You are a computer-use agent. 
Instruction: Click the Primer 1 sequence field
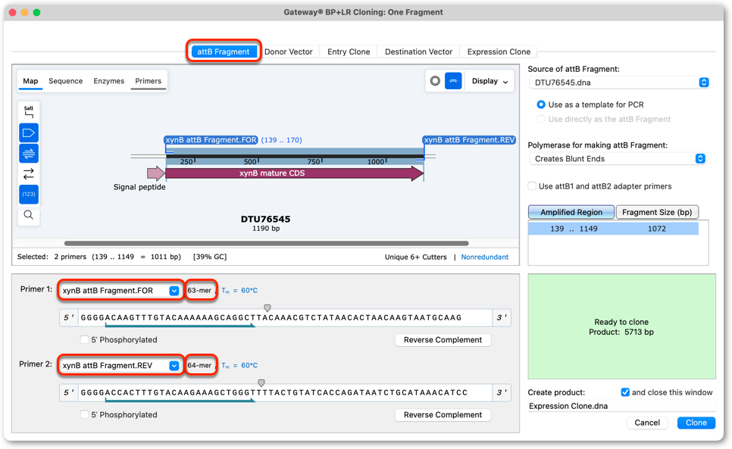click(285, 317)
